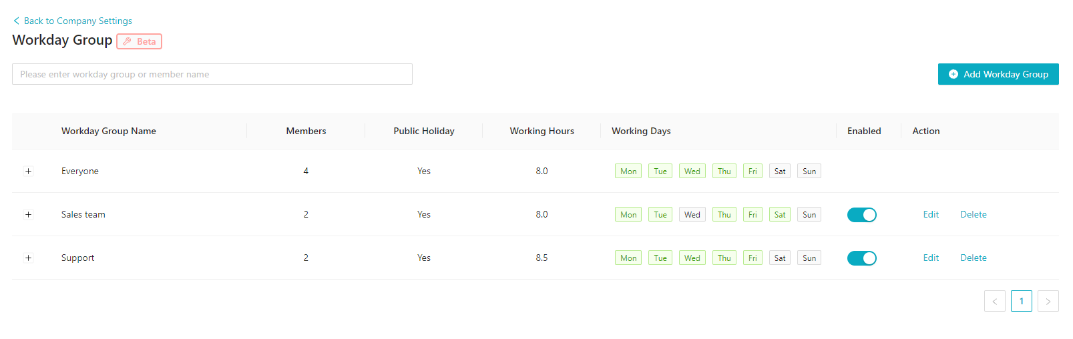The width and height of the screenshot is (1073, 339).
Task: Expand the Sales team row
Action: tap(28, 214)
